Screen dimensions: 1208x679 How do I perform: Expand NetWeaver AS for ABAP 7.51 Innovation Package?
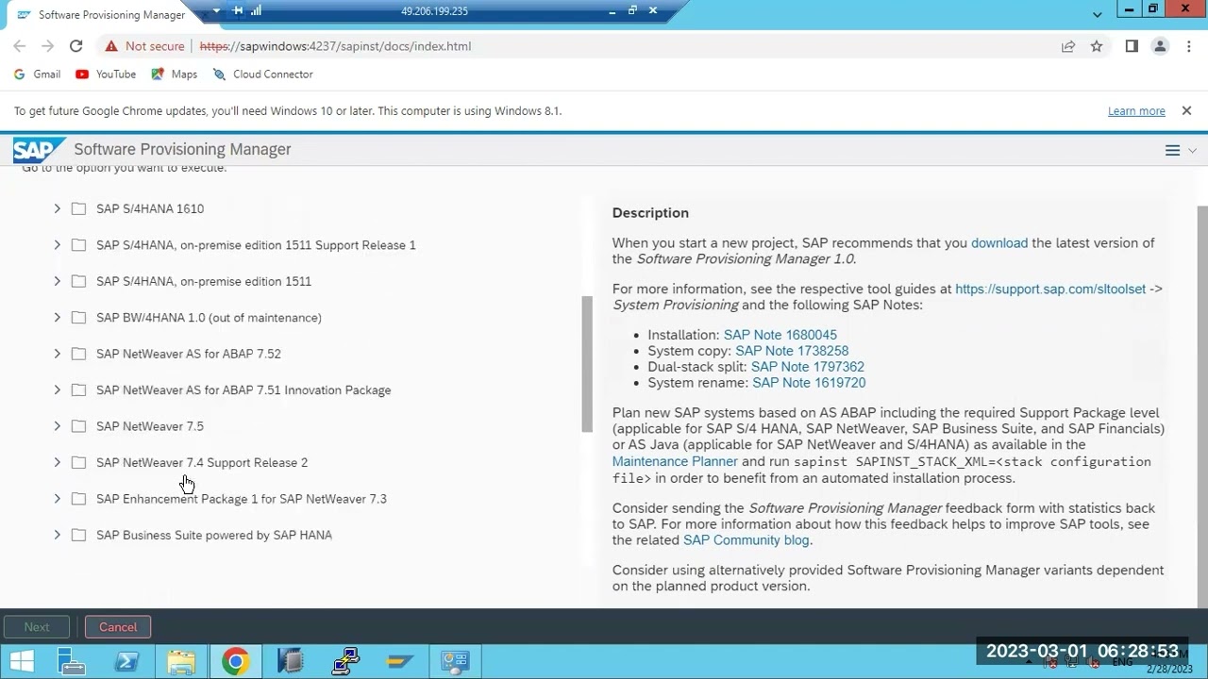click(x=57, y=390)
